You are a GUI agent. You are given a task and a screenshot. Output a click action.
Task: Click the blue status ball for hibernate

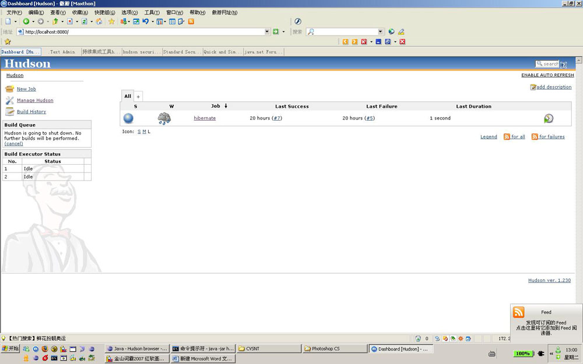[x=128, y=118]
